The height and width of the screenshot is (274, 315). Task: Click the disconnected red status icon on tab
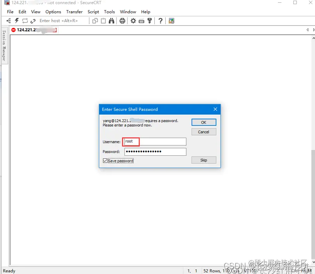(14, 30)
